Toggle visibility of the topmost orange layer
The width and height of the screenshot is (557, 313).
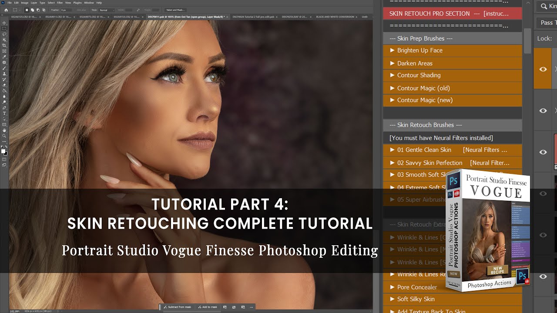[543, 69]
